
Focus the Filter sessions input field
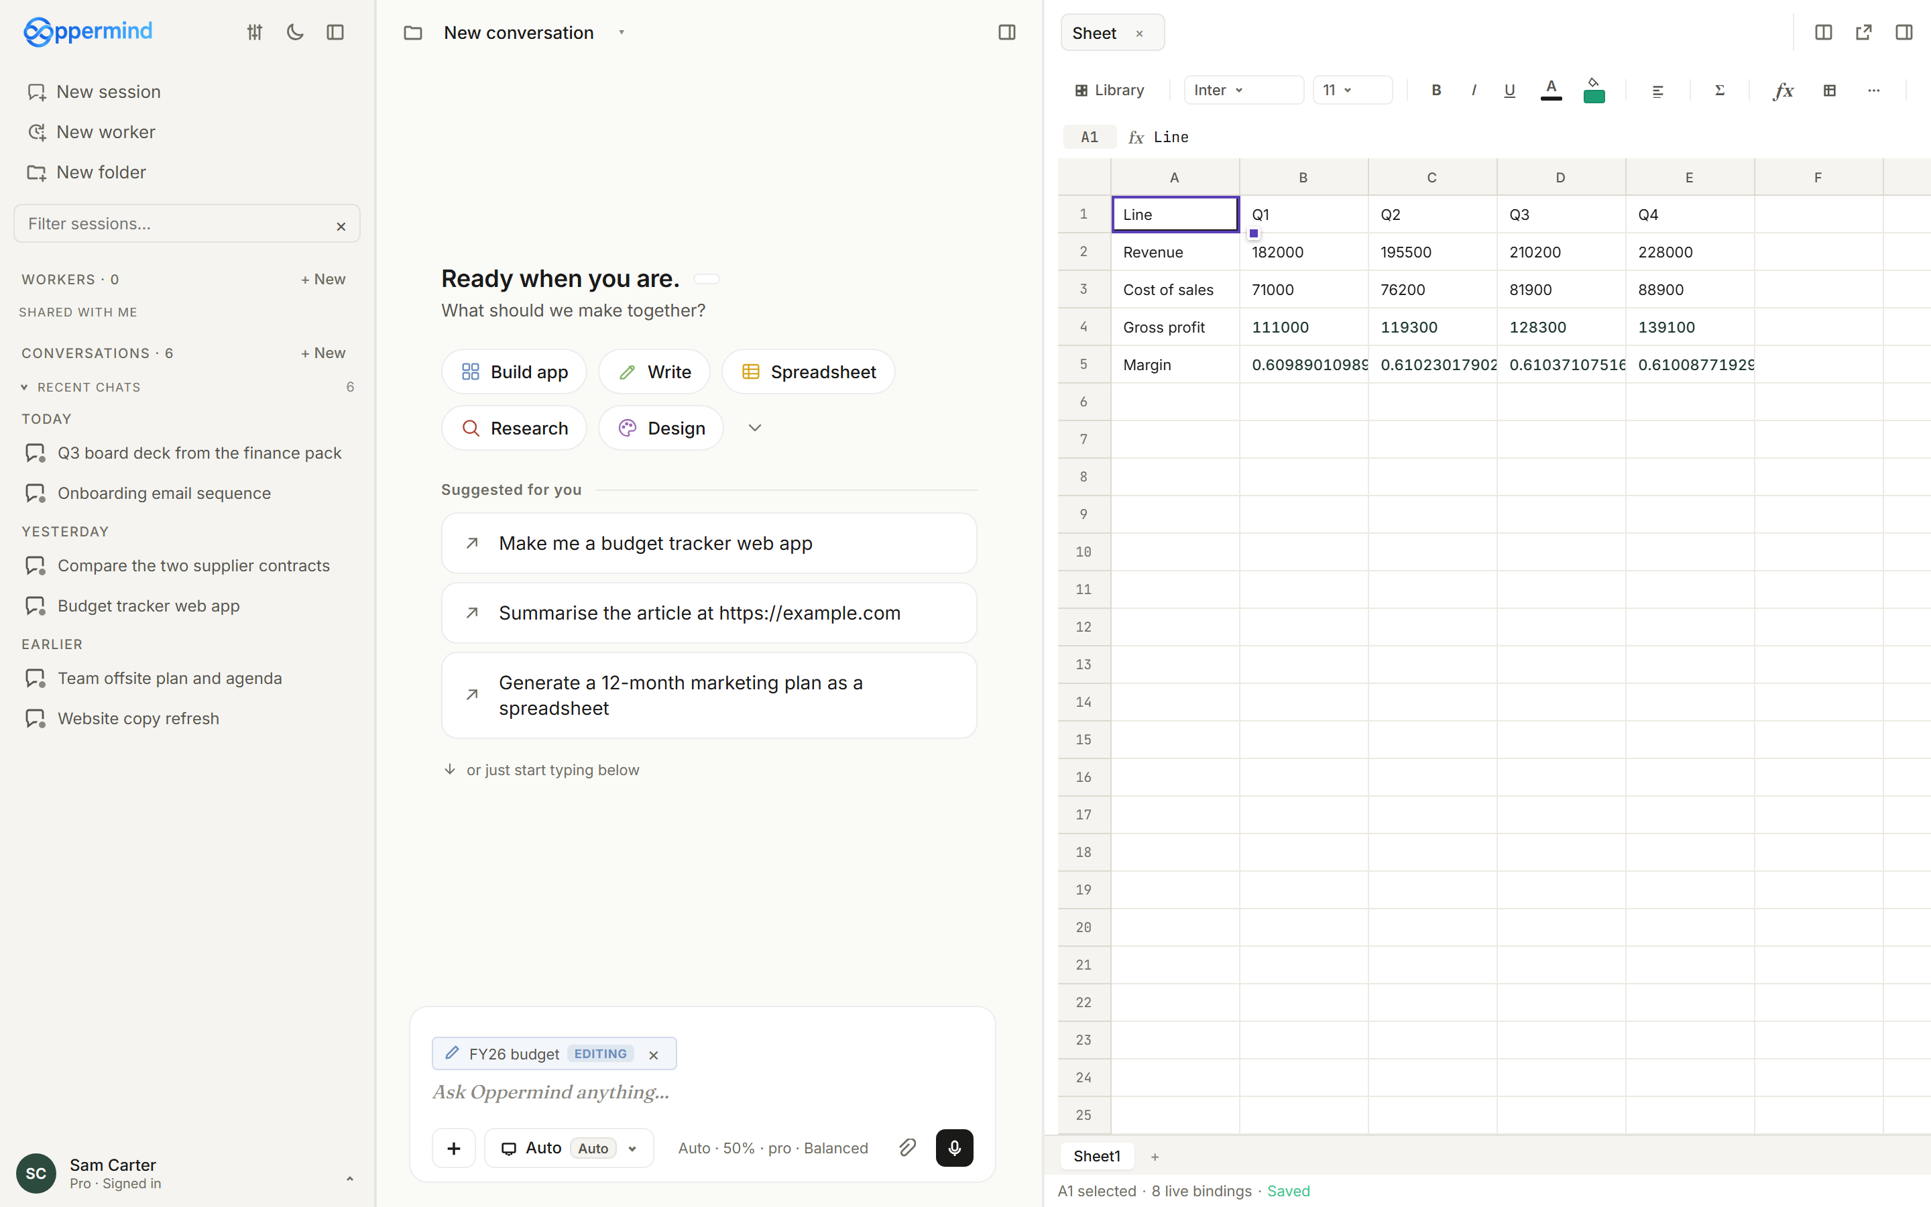186,223
